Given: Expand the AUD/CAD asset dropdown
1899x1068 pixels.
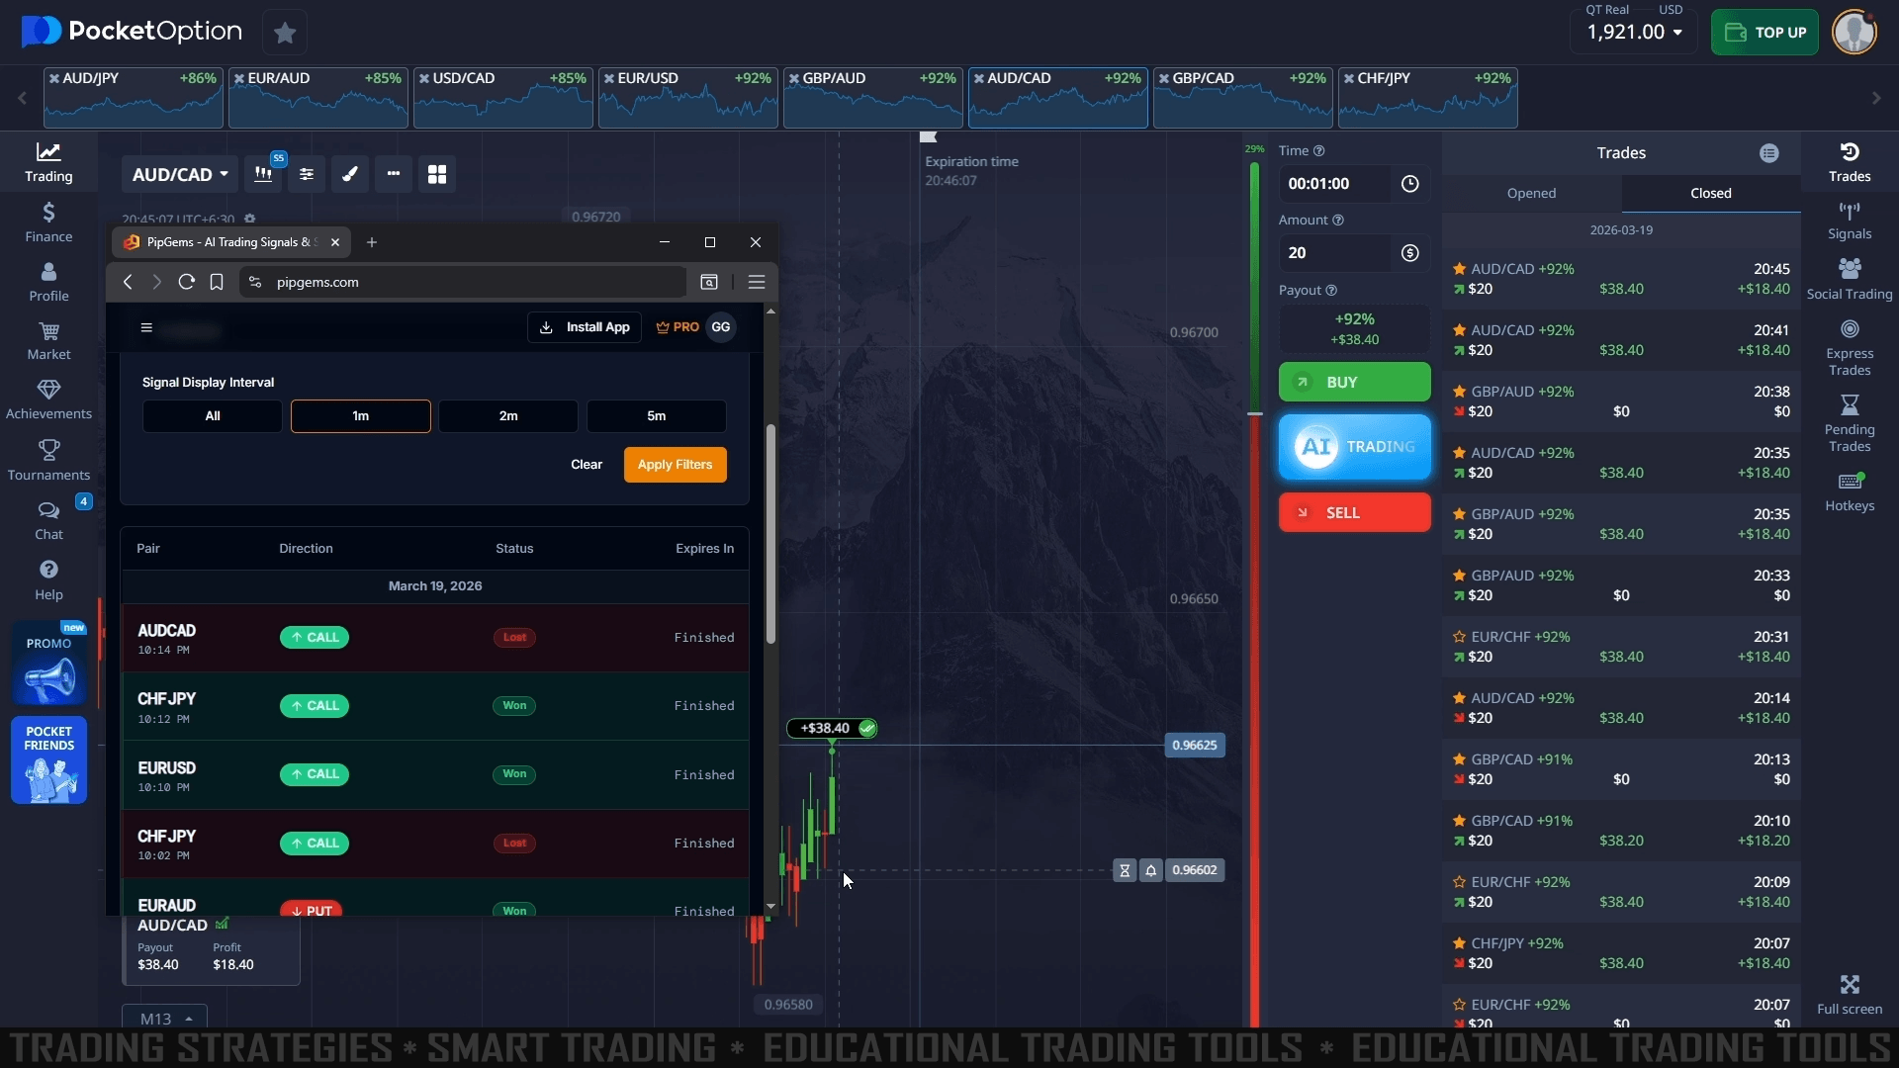Looking at the screenshot, I should click(x=180, y=174).
